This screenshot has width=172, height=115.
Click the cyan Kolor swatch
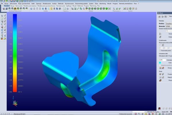(160, 63)
